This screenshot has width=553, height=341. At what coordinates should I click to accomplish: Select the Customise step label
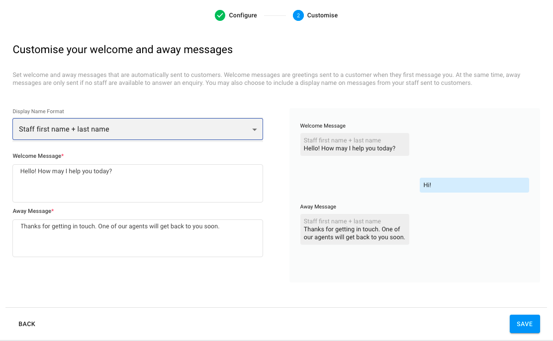322,15
